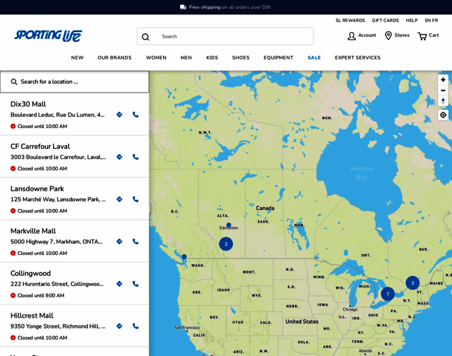Open the shopping cart

[x=428, y=36]
